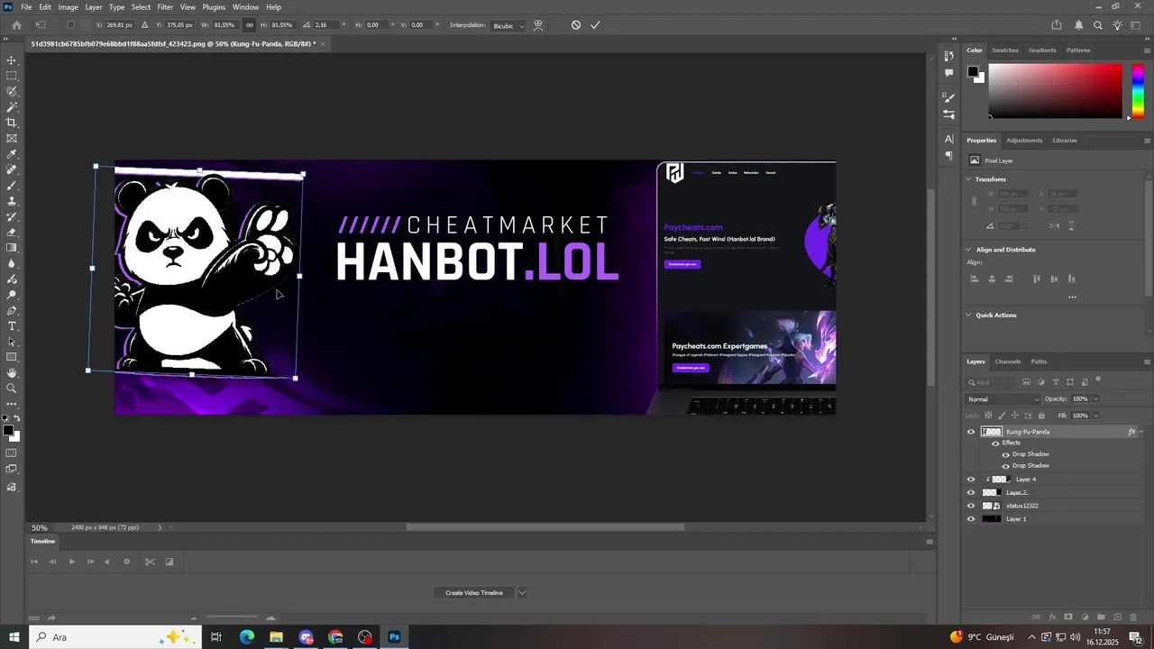Hide Layer 1
Screen dimensions: 1154x649
(x=971, y=519)
